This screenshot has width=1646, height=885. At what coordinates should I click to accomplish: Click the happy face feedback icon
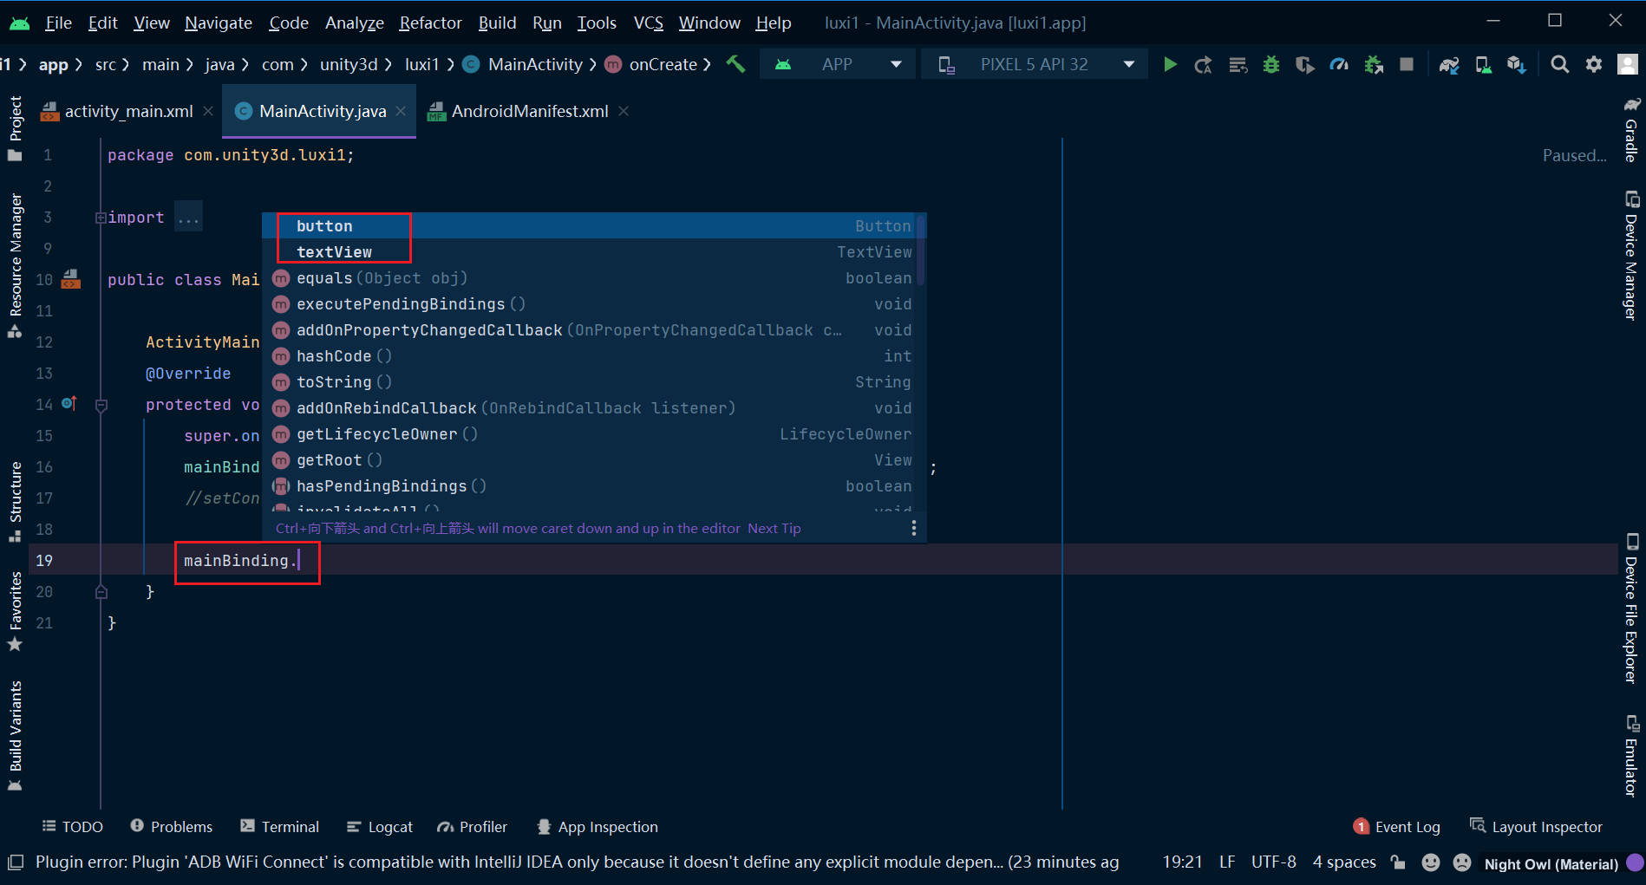(x=1431, y=862)
